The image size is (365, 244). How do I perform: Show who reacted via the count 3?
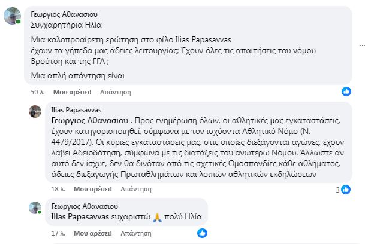[x=337, y=189]
